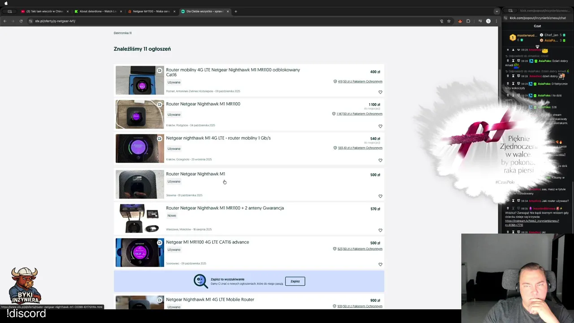Click '1 147,50 zł z Pakietem Ochronnym' link
The image size is (574, 323).
coord(359,114)
